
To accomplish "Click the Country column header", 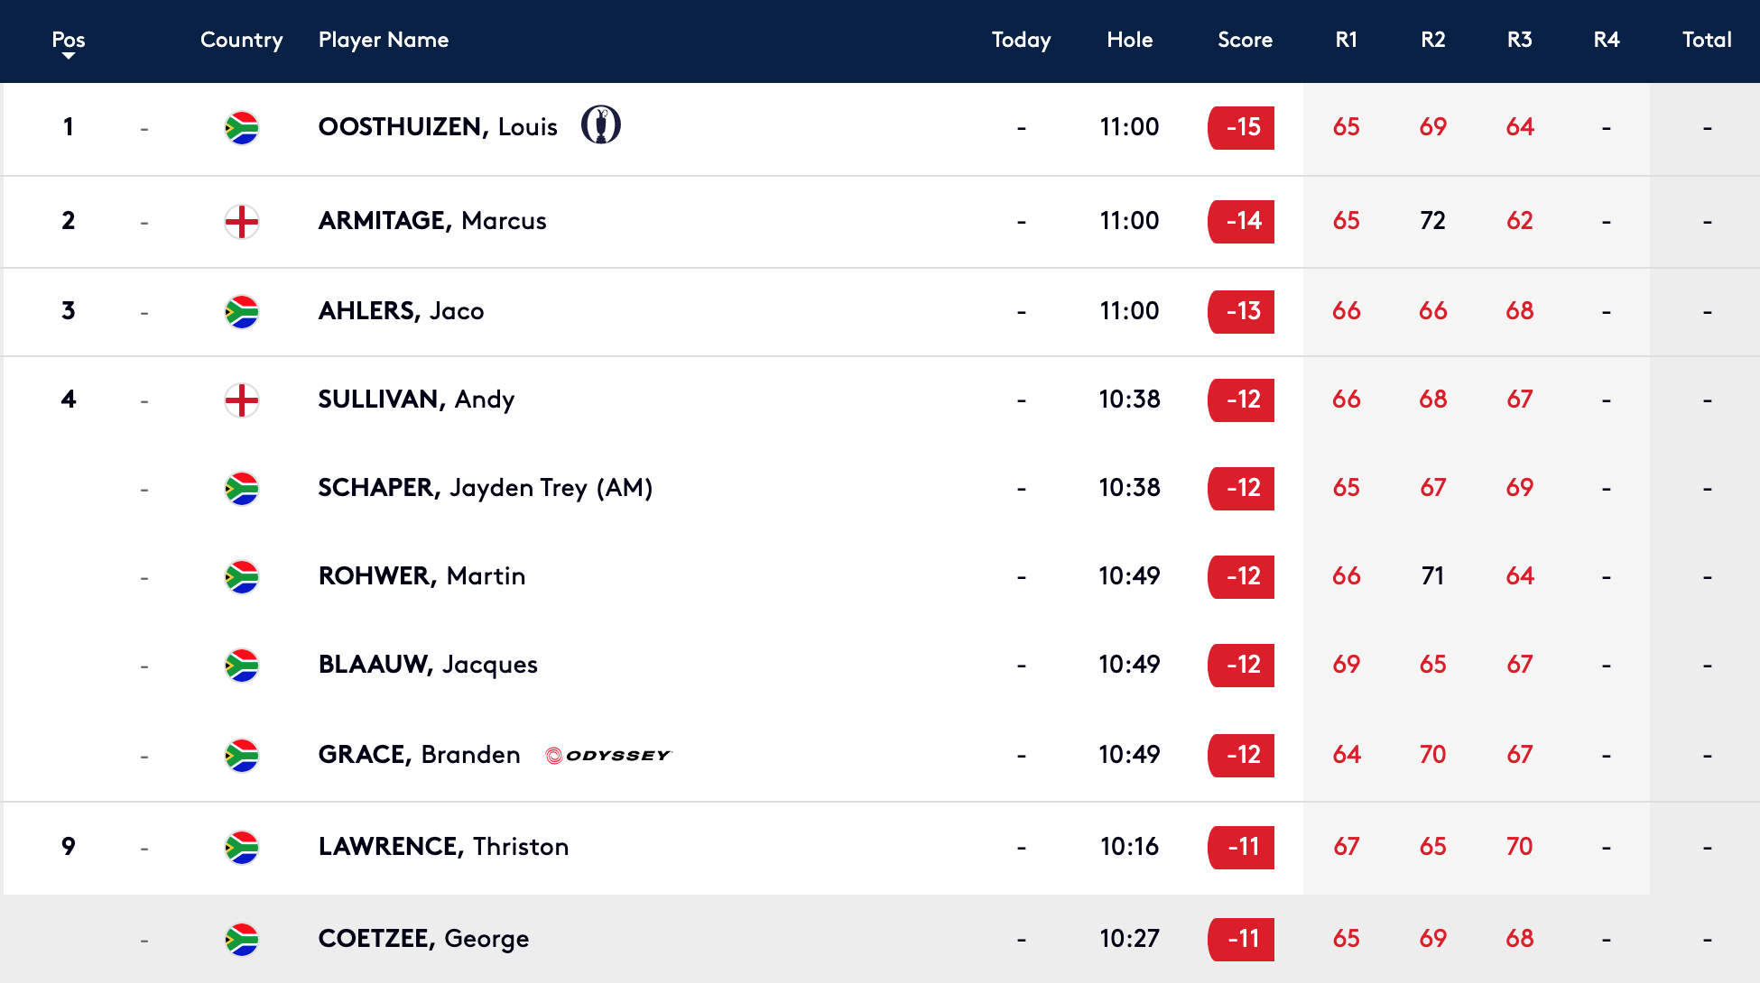I will [241, 40].
